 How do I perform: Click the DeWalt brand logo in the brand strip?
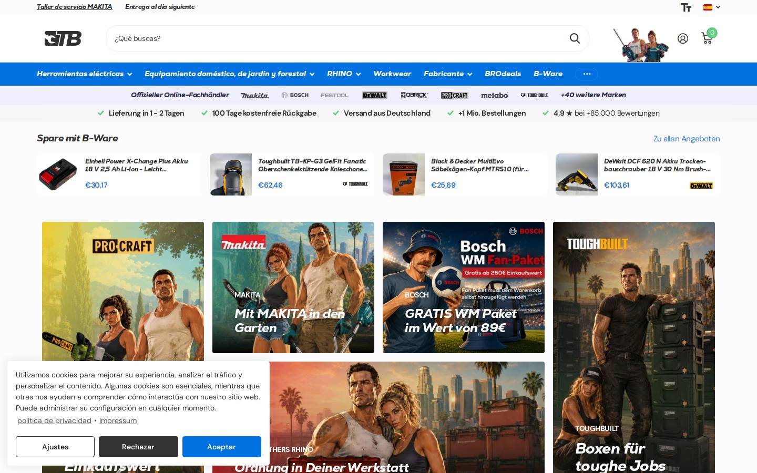click(x=375, y=95)
